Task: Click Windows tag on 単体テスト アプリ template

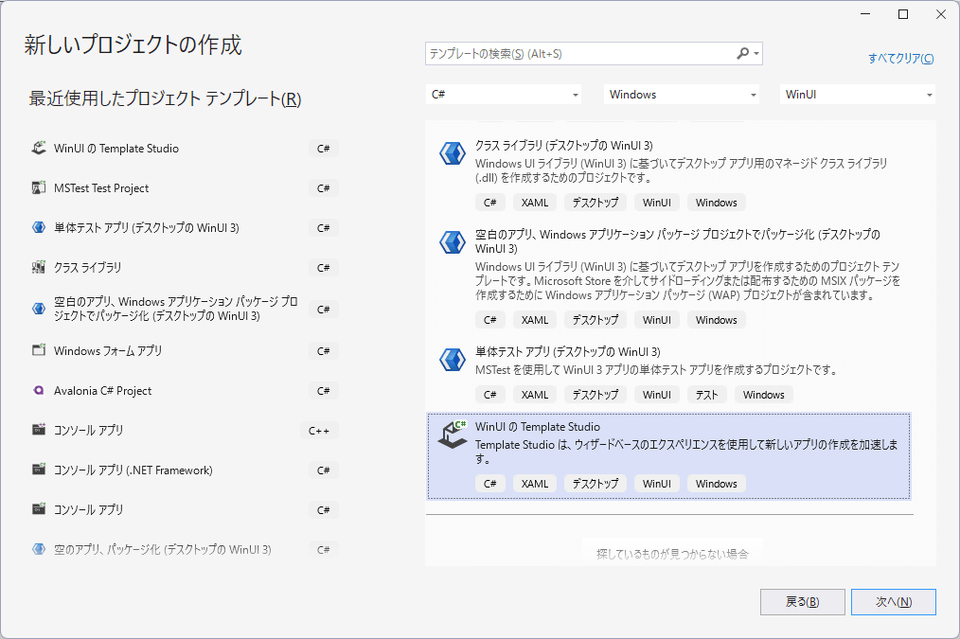Action: point(763,395)
